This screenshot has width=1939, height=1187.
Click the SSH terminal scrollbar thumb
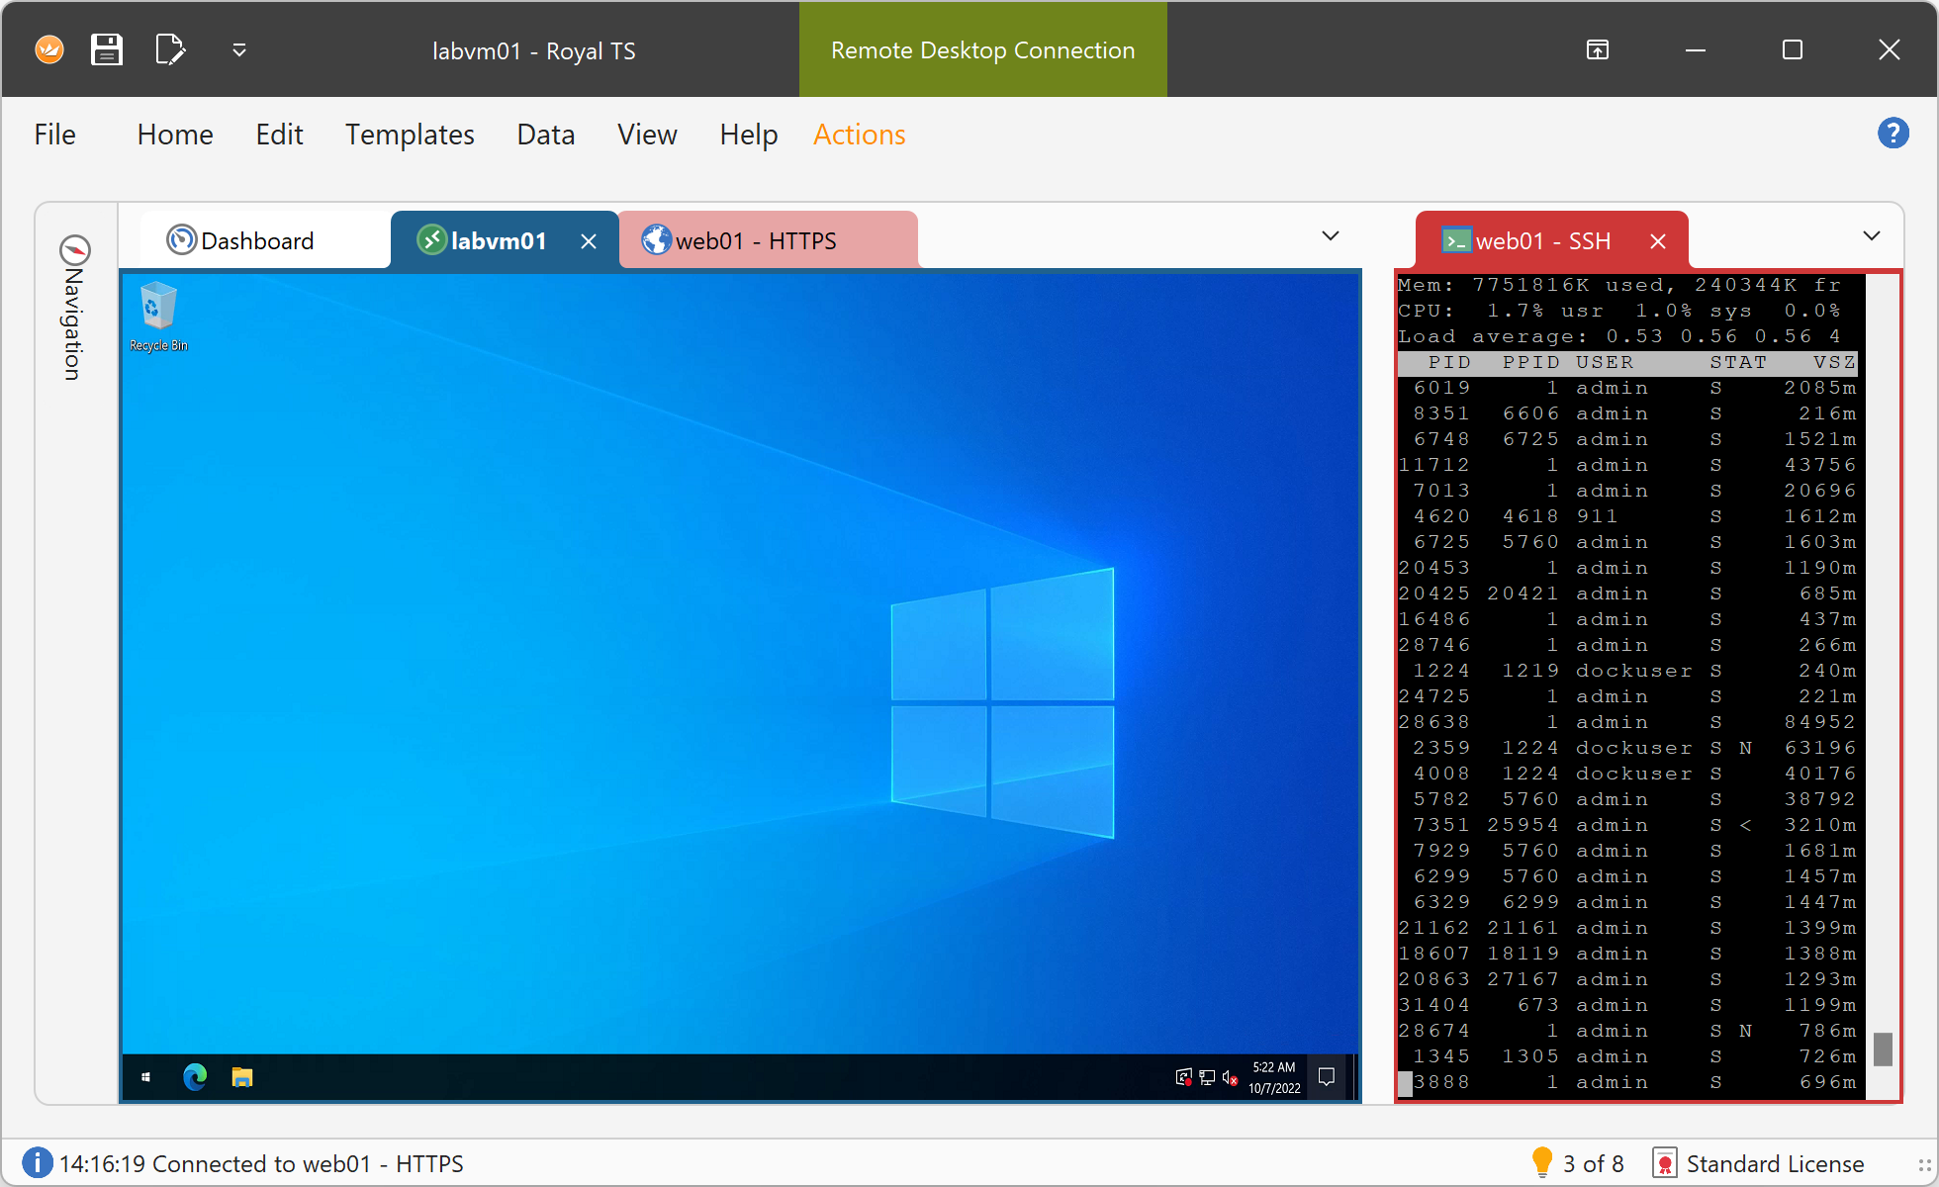1883,1049
